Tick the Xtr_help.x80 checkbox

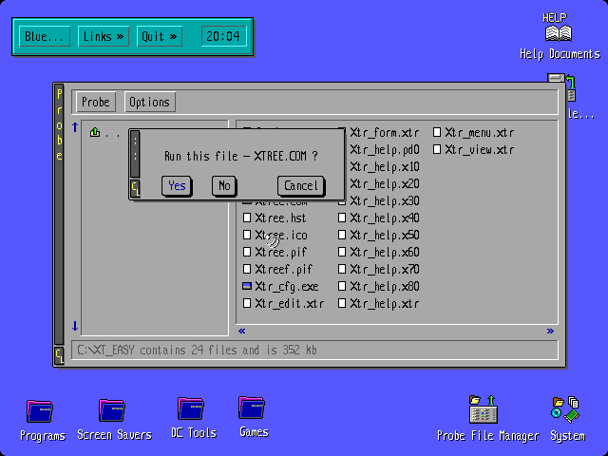click(x=342, y=286)
